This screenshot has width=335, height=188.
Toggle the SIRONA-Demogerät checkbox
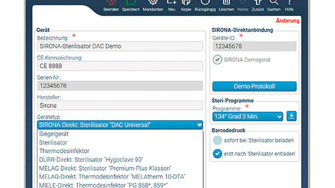click(x=217, y=60)
